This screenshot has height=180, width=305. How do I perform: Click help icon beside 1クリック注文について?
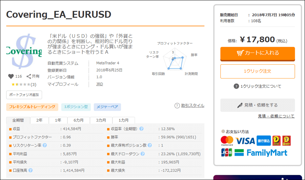[236, 86]
